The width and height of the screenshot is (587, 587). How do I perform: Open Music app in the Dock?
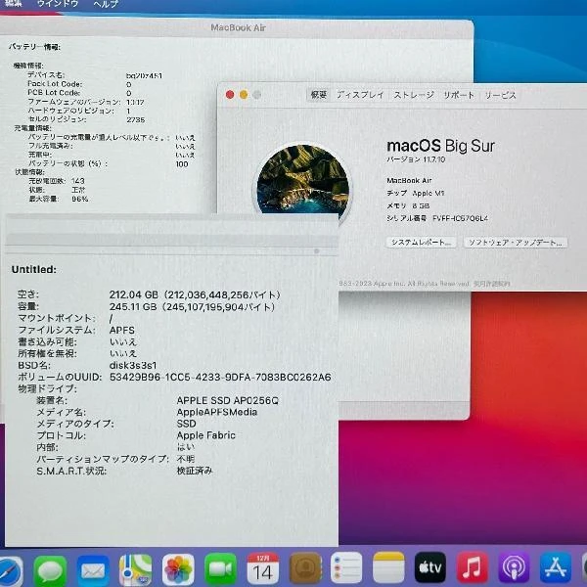coord(473,567)
